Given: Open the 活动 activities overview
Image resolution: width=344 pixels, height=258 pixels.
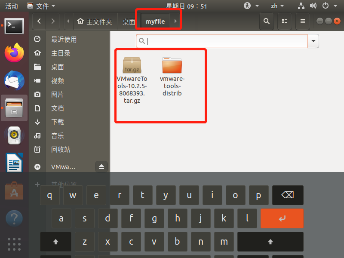Looking at the screenshot, I should (x=12, y=6).
